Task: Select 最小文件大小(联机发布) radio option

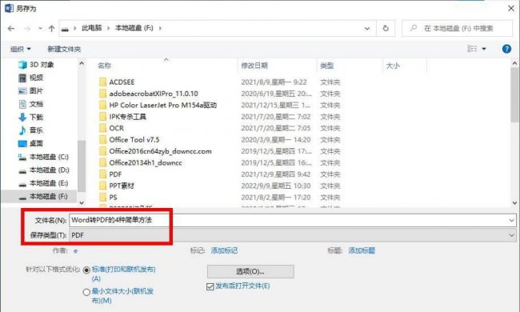Action: [86, 292]
